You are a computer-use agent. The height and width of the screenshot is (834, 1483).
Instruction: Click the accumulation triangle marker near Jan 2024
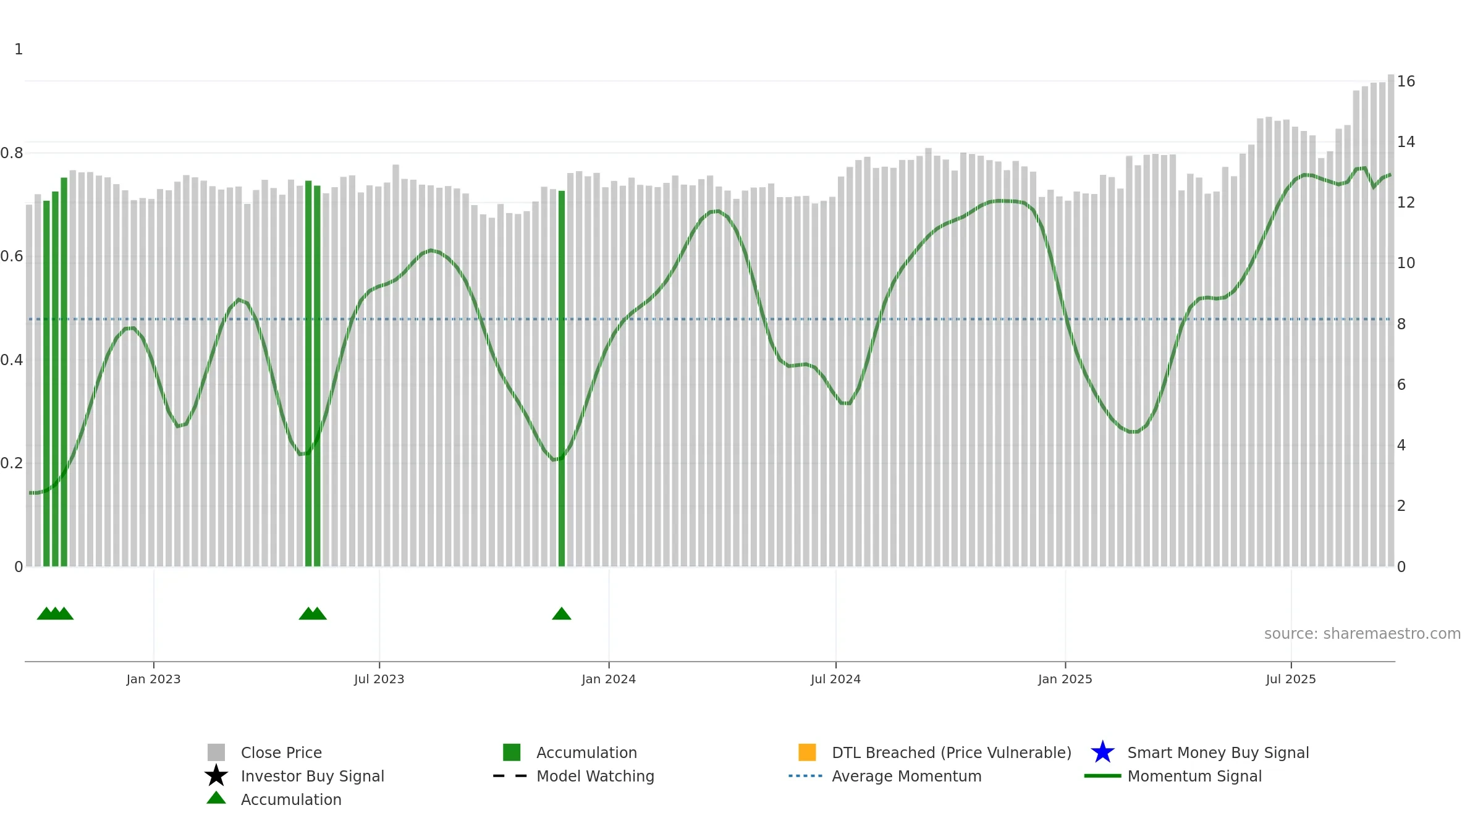tap(562, 613)
